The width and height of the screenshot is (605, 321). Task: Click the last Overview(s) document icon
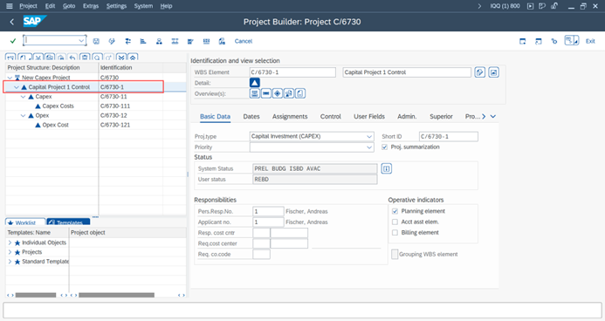[300, 93]
